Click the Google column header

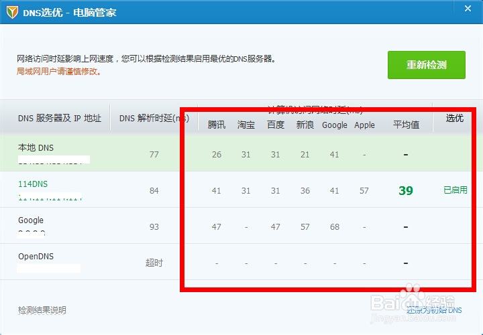(x=335, y=125)
